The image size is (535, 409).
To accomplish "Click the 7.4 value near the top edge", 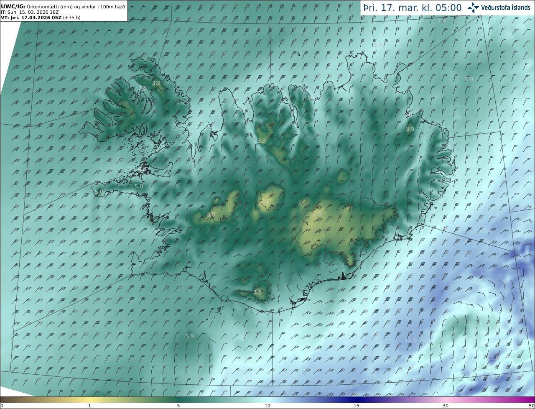I will (x=442, y=21).
